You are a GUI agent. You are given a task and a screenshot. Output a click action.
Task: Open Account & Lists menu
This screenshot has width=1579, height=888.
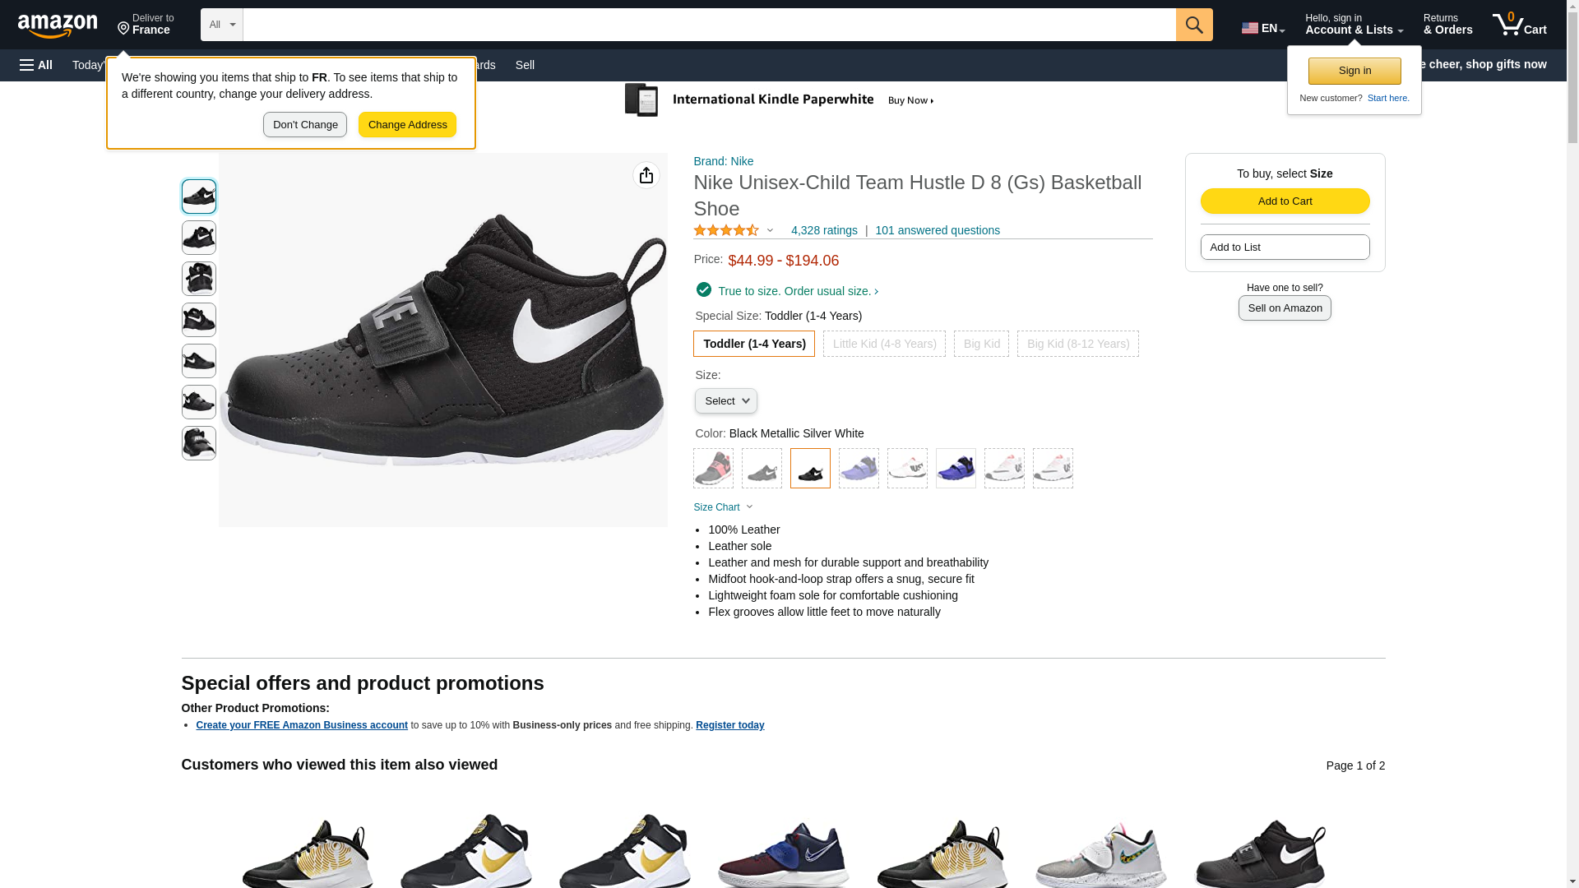(x=1354, y=25)
